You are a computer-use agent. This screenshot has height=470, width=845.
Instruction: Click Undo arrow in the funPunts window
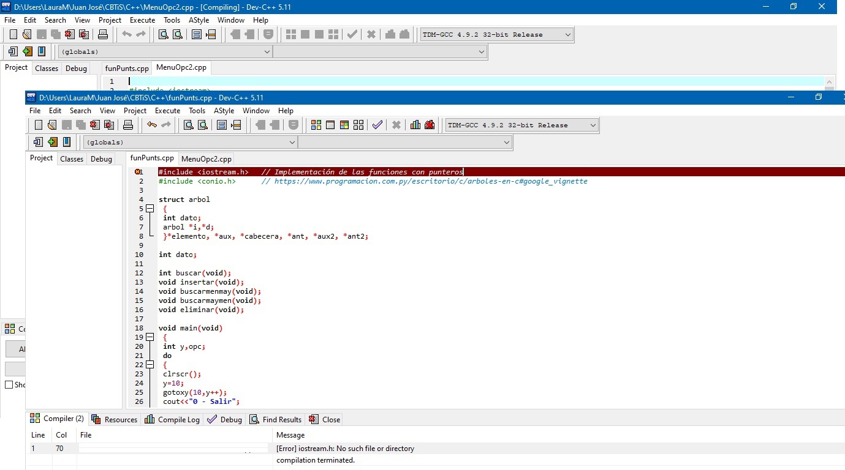coord(151,125)
